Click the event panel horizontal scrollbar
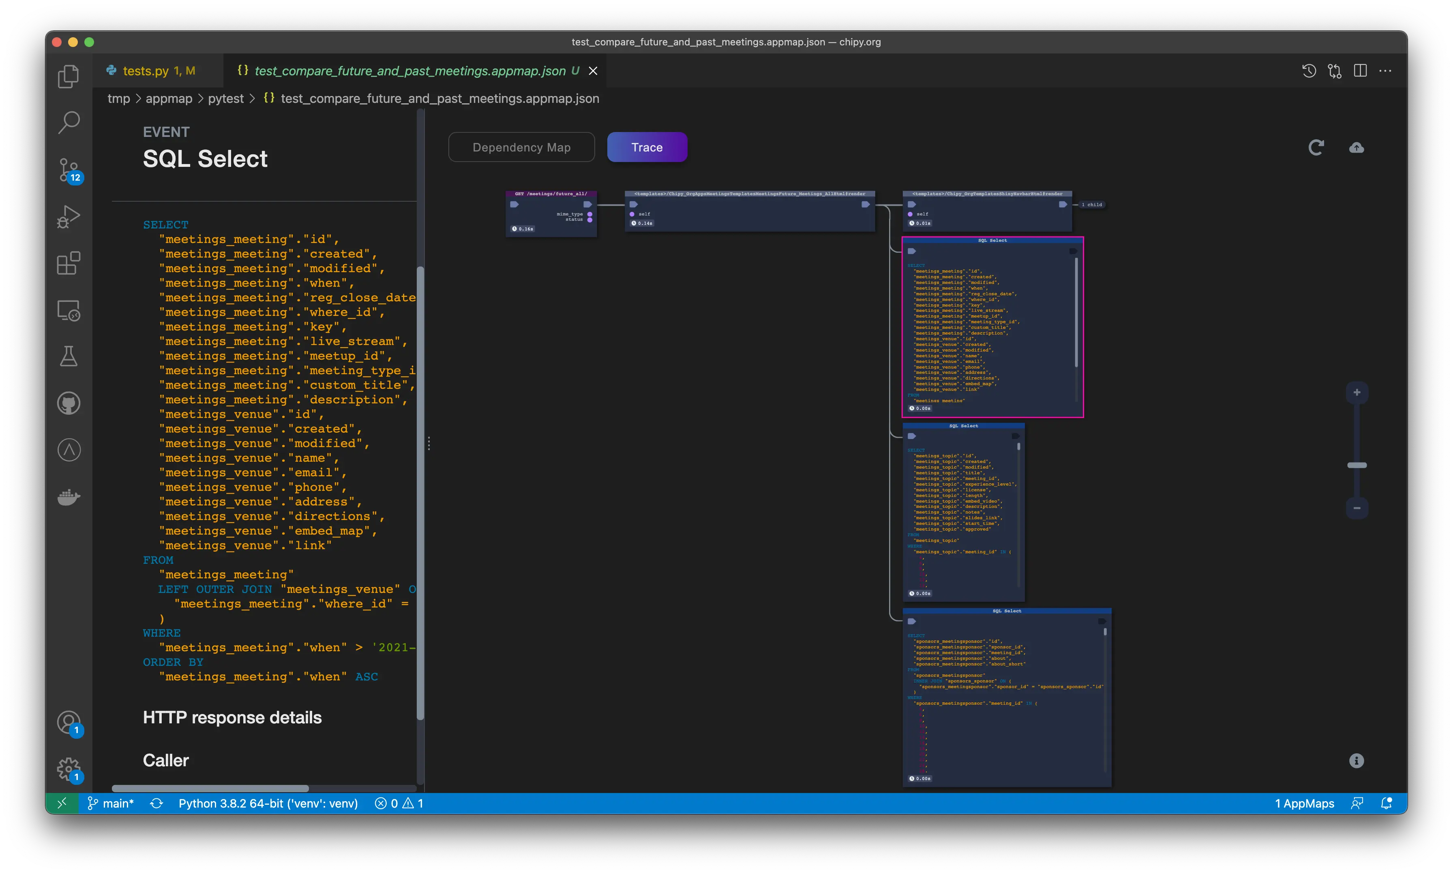 tap(210, 789)
